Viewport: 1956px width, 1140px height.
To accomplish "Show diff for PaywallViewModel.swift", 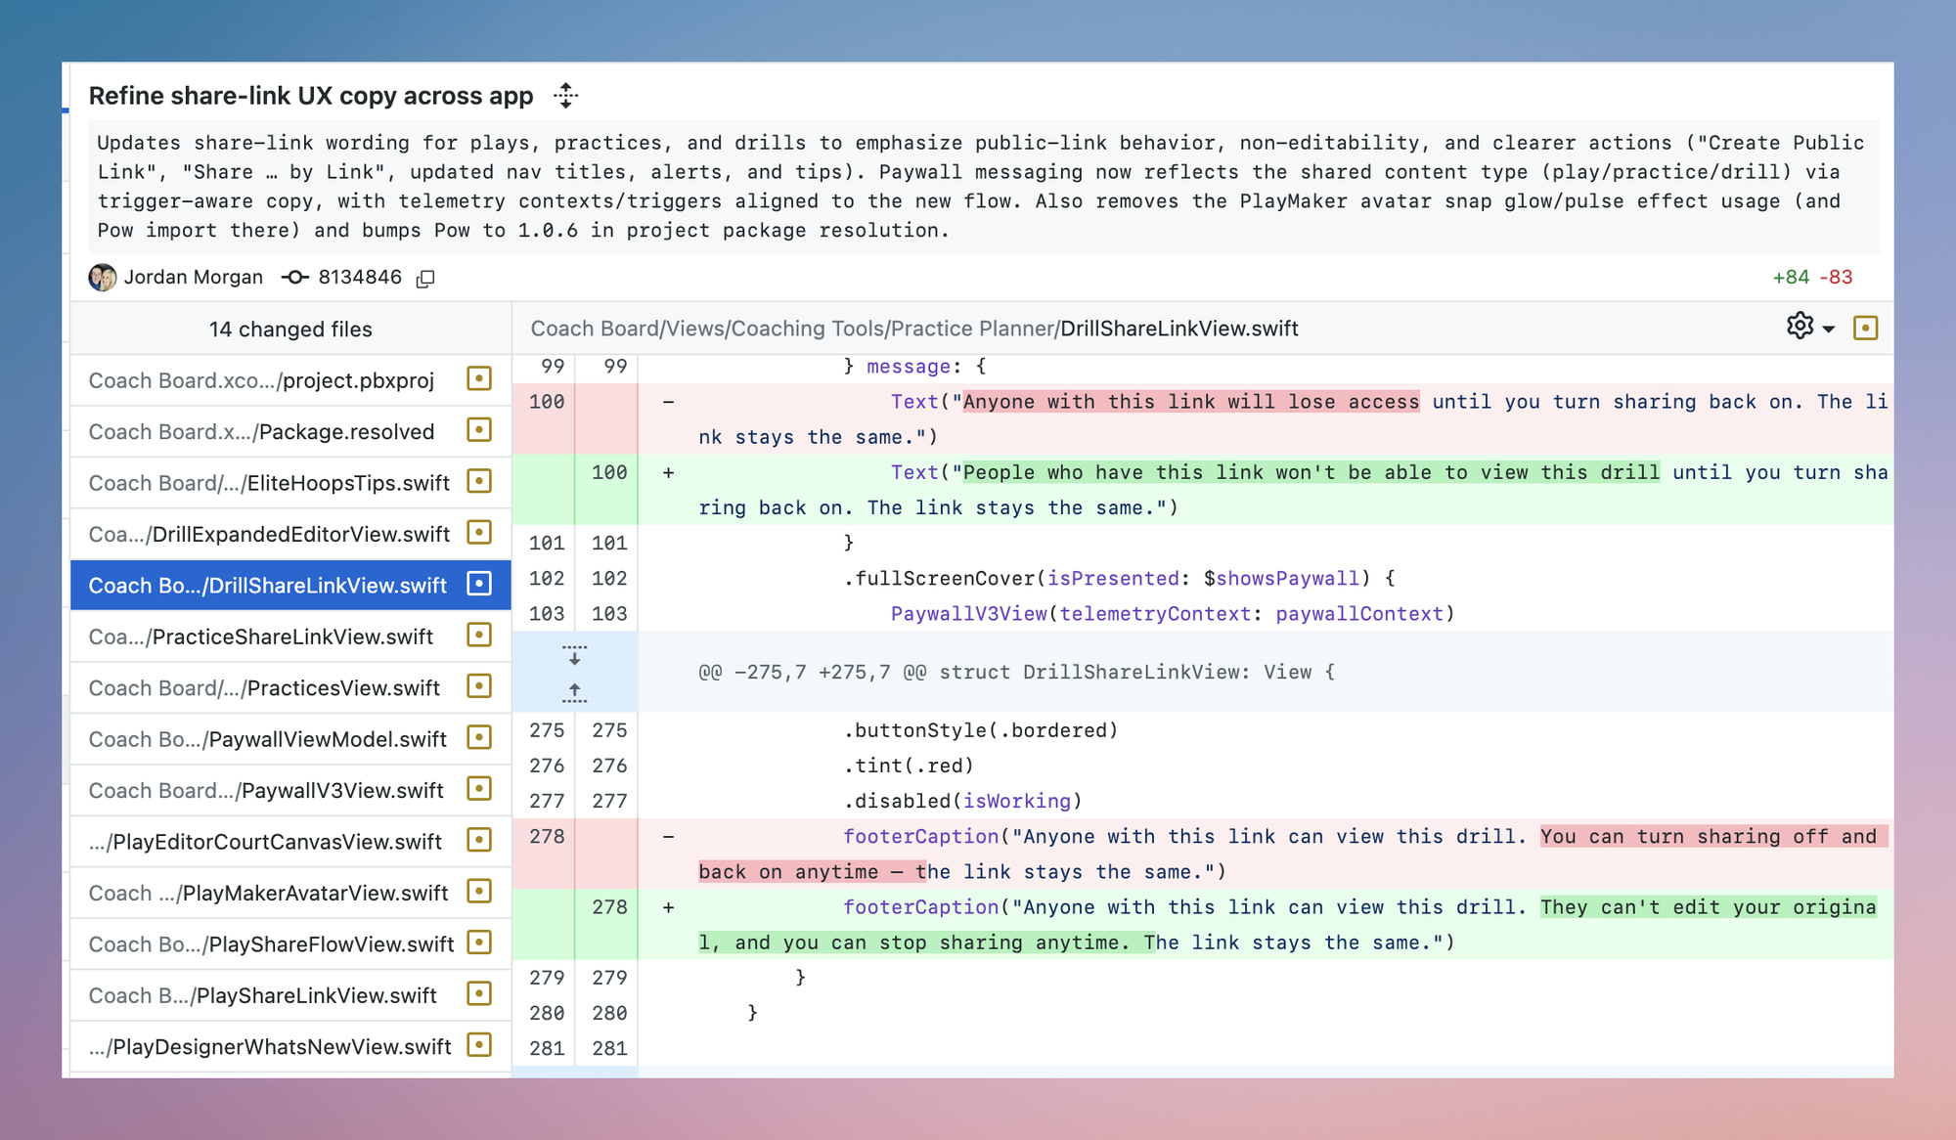I will 290,739.
